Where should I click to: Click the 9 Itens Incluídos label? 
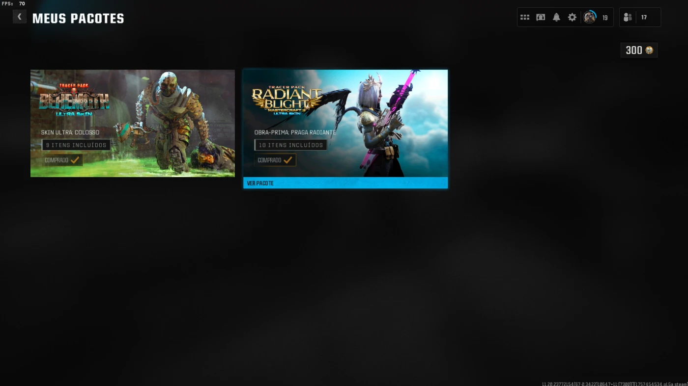pyautogui.click(x=76, y=145)
